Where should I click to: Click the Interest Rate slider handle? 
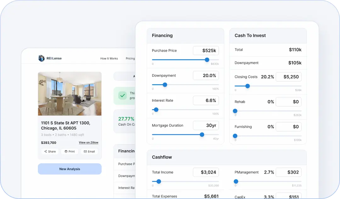pos(156,110)
